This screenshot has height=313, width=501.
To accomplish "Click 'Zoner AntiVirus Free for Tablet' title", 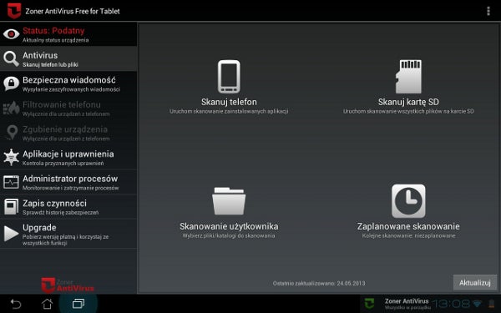I will [x=73, y=11].
